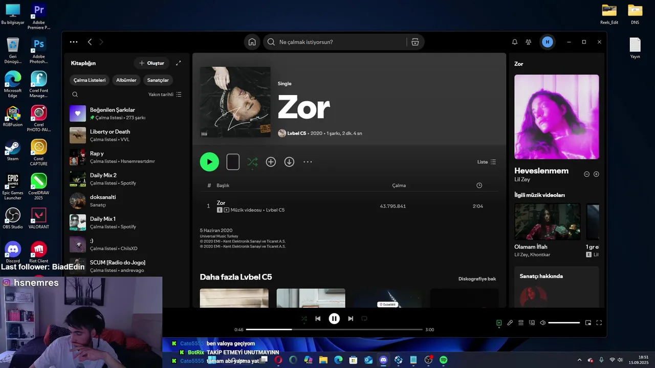Sort by the duration clock column
The image size is (655, 368).
click(x=479, y=186)
